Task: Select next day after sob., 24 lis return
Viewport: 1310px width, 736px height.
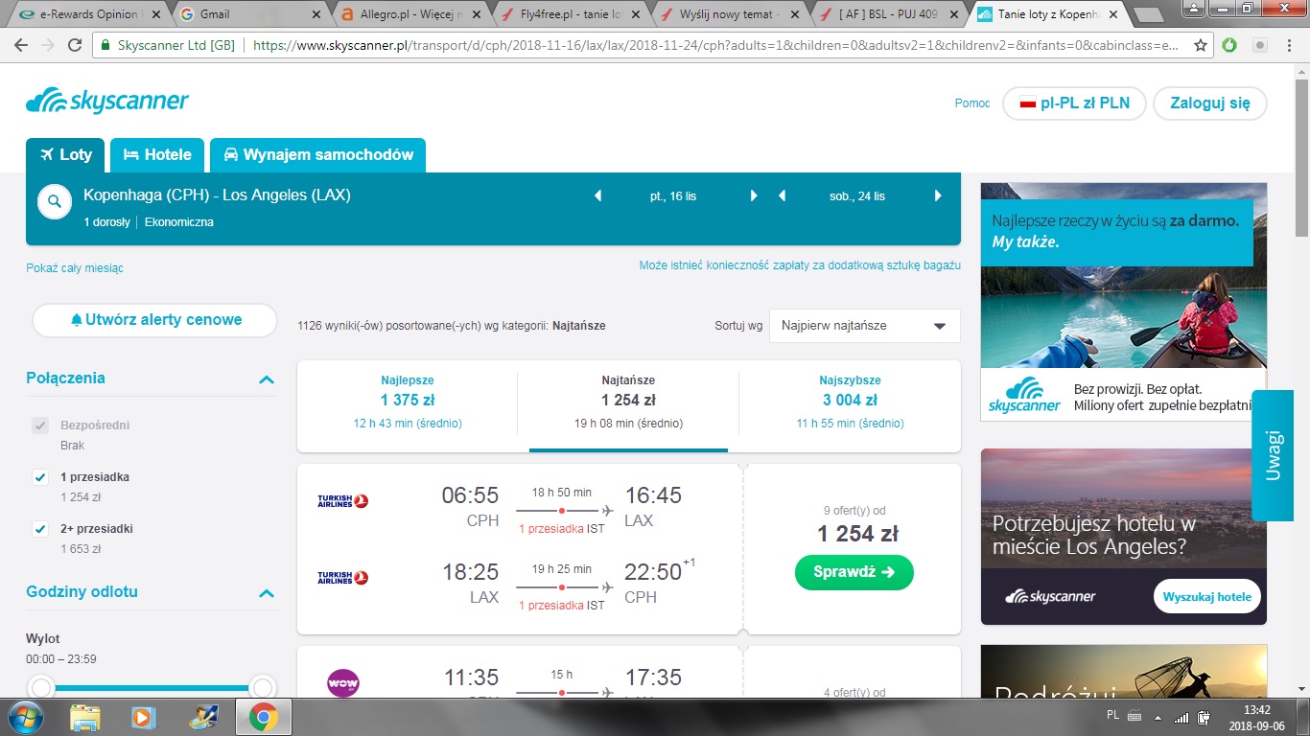Action: (938, 195)
